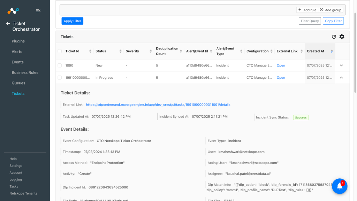The height and width of the screenshot is (201, 357).
Task: Refresh the Tickets table
Action: click(334, 37)
